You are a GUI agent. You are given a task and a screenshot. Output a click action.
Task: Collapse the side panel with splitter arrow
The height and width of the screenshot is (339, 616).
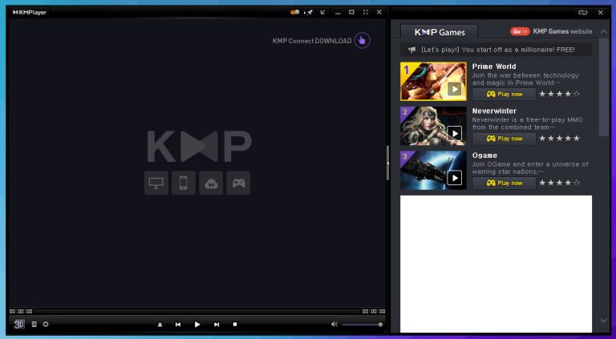tap(387, 163)
